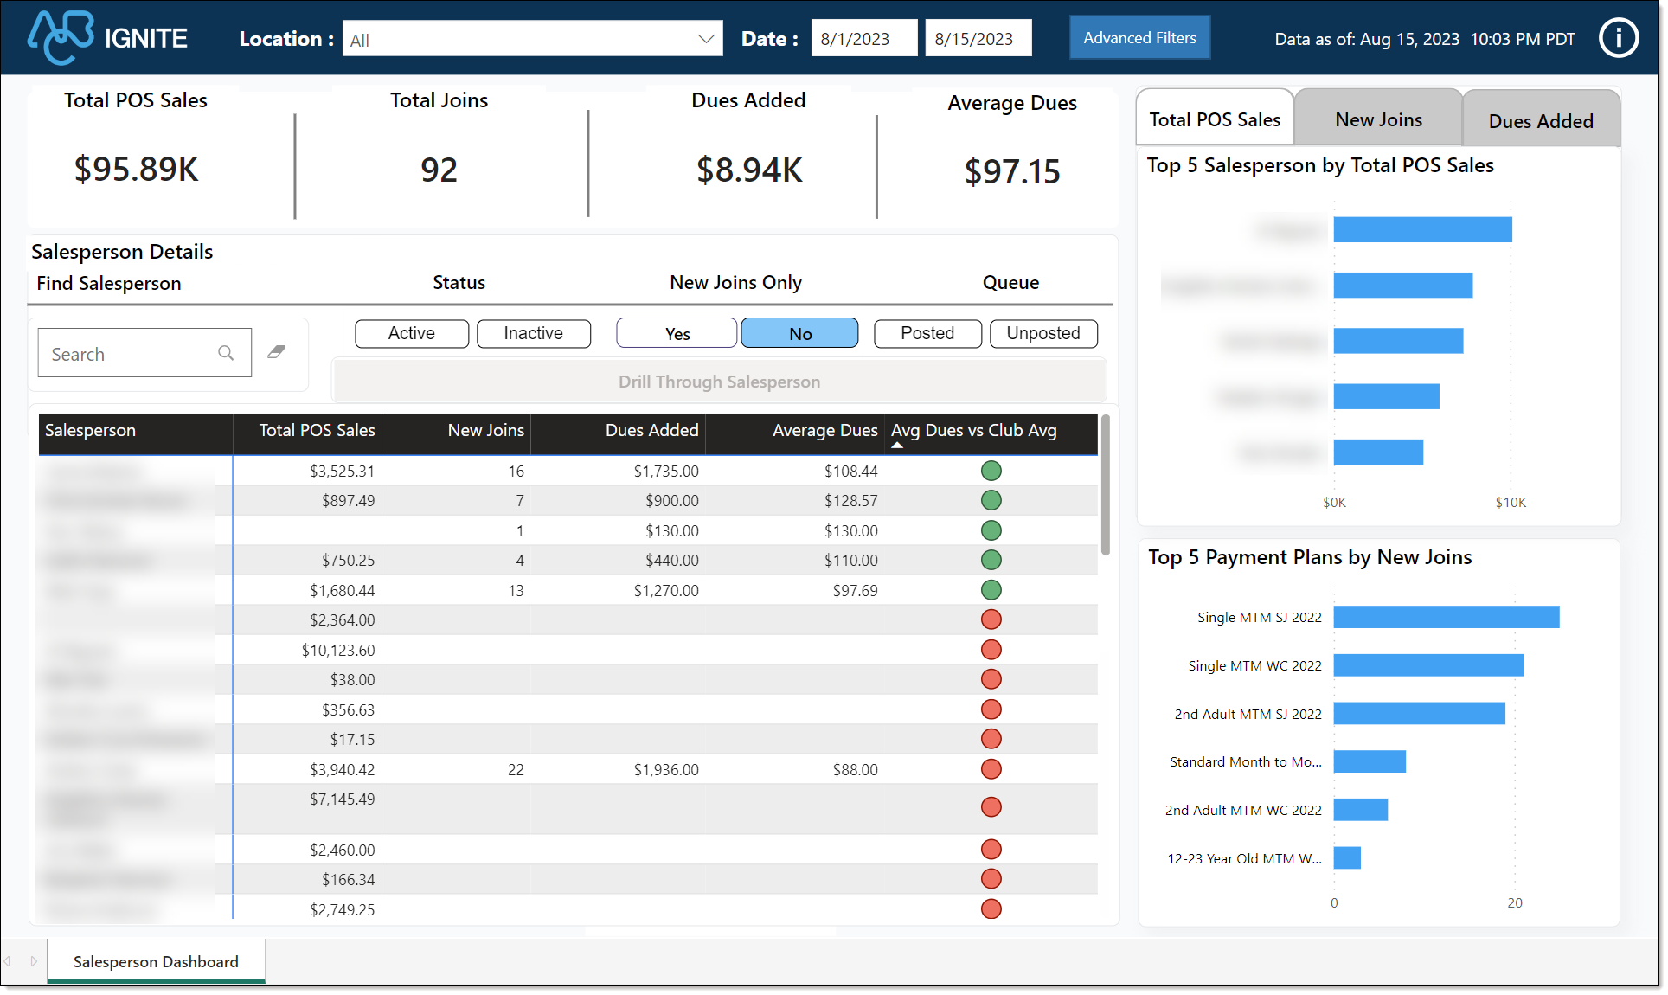
Task: Click the 92 Total Joins value
Action: (x=439, y=170)
